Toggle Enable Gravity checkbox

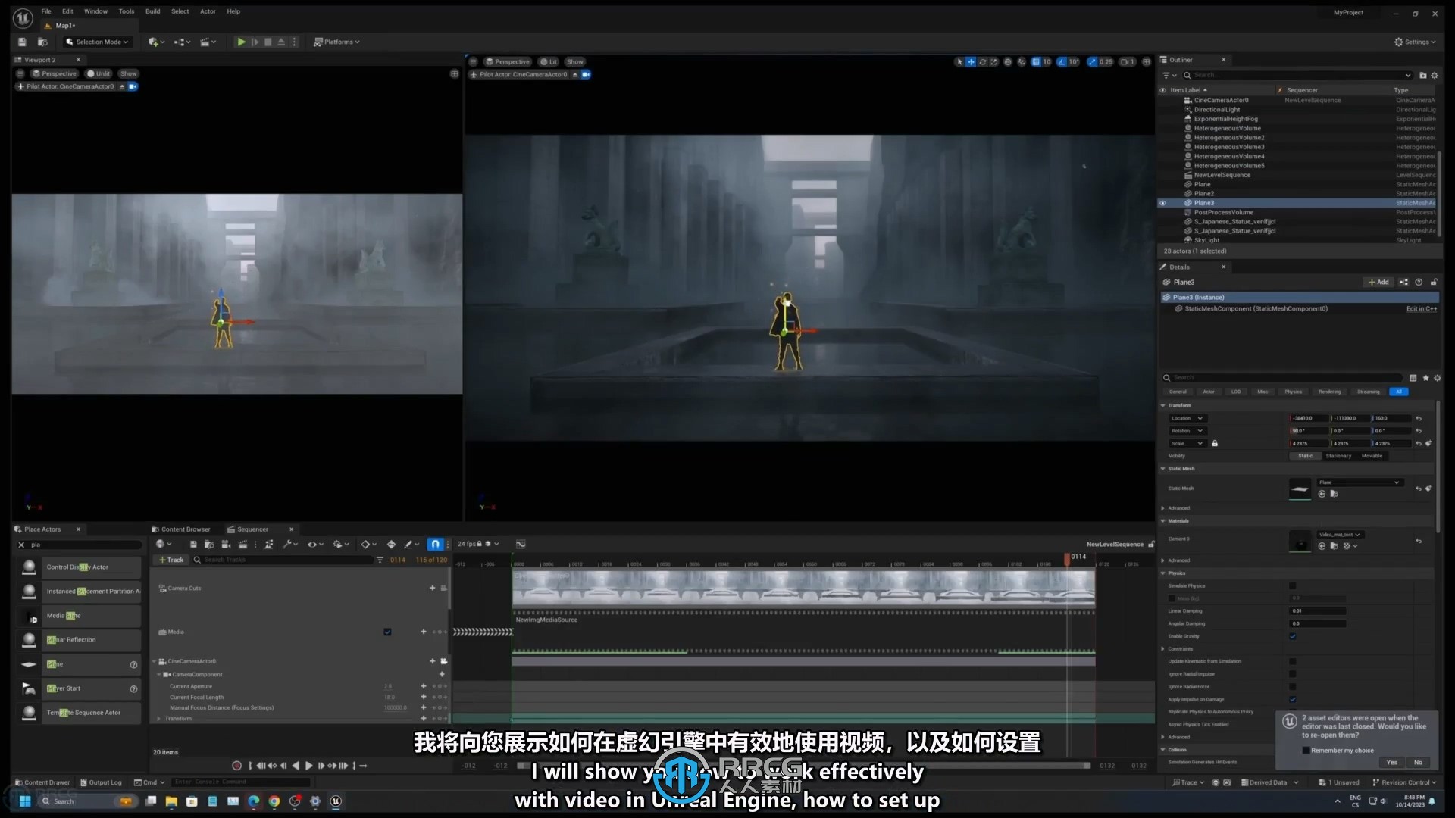(x=1293, y=636)
